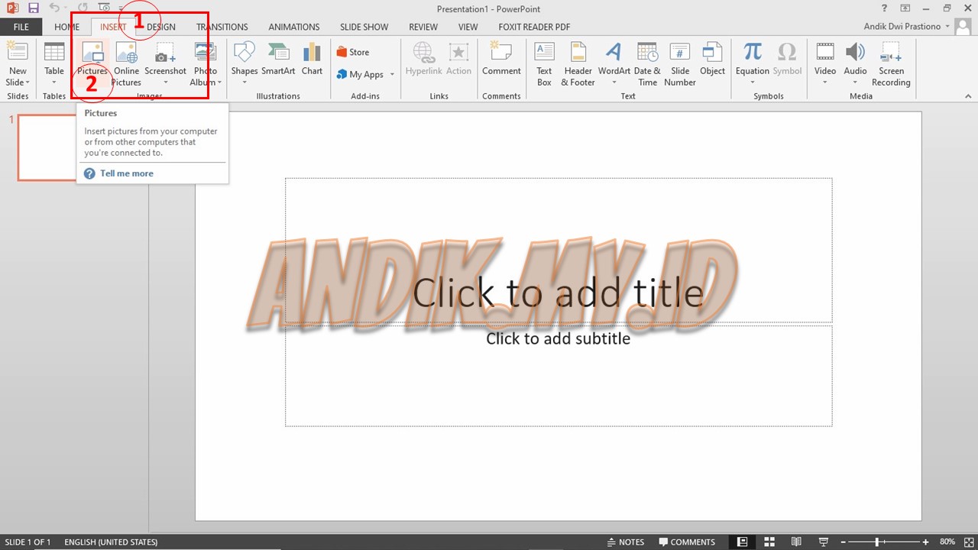Click the Comment icon

(501, 52)
